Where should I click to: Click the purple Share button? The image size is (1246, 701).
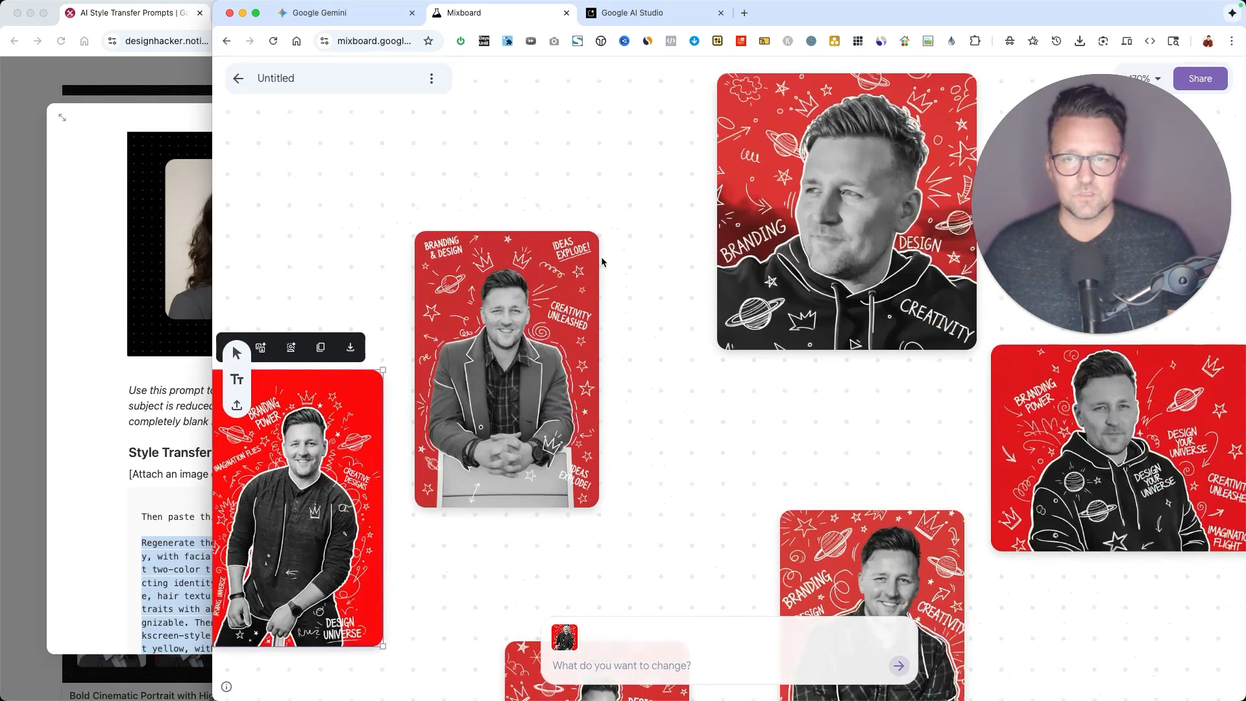click(1200, 79)
